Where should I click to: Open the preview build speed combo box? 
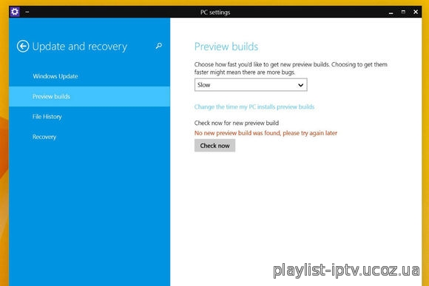point(251,85)
